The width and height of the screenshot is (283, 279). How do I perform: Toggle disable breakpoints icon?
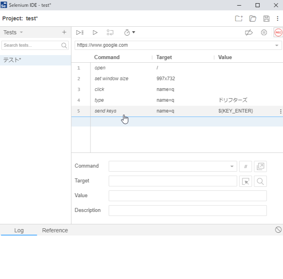pyautogui.click(x=249, y=32)
